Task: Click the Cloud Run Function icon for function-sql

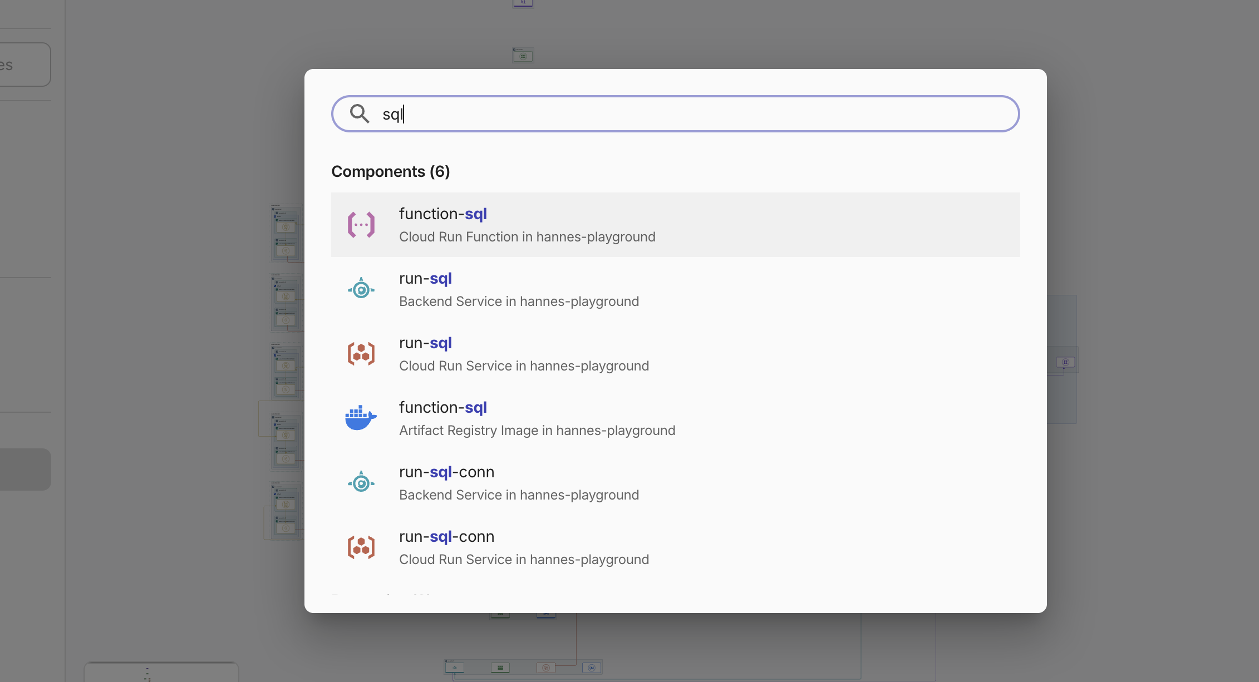Action: pos(361,225)
